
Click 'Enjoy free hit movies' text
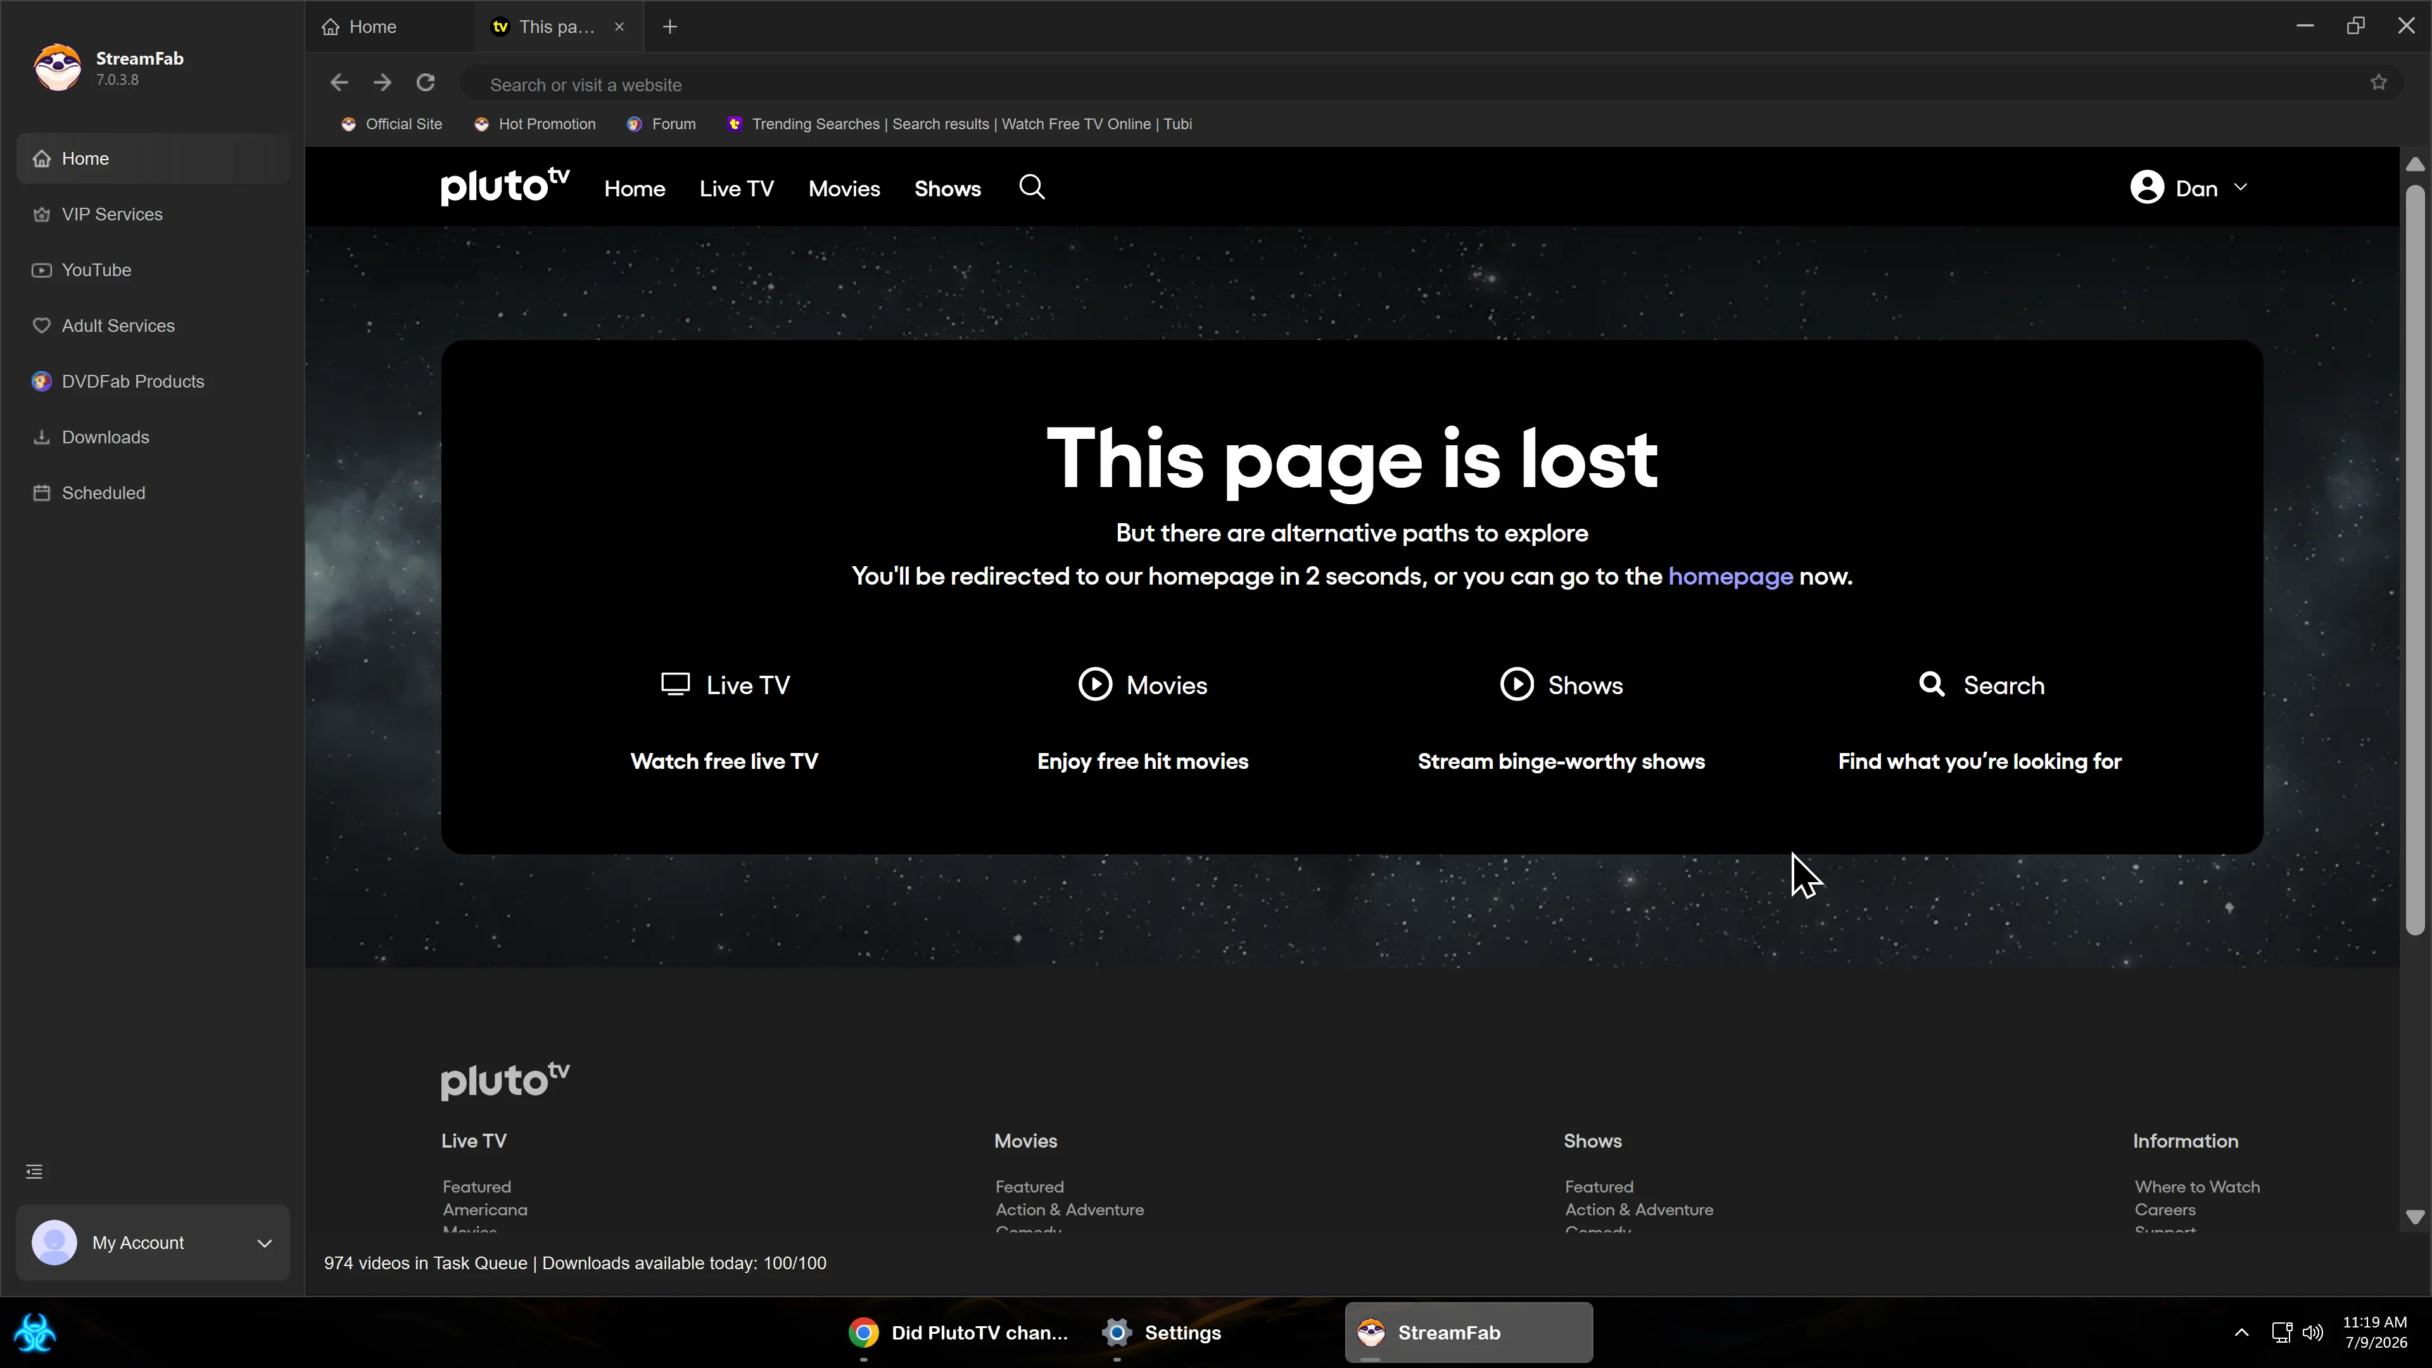(x=1143, y=761)
